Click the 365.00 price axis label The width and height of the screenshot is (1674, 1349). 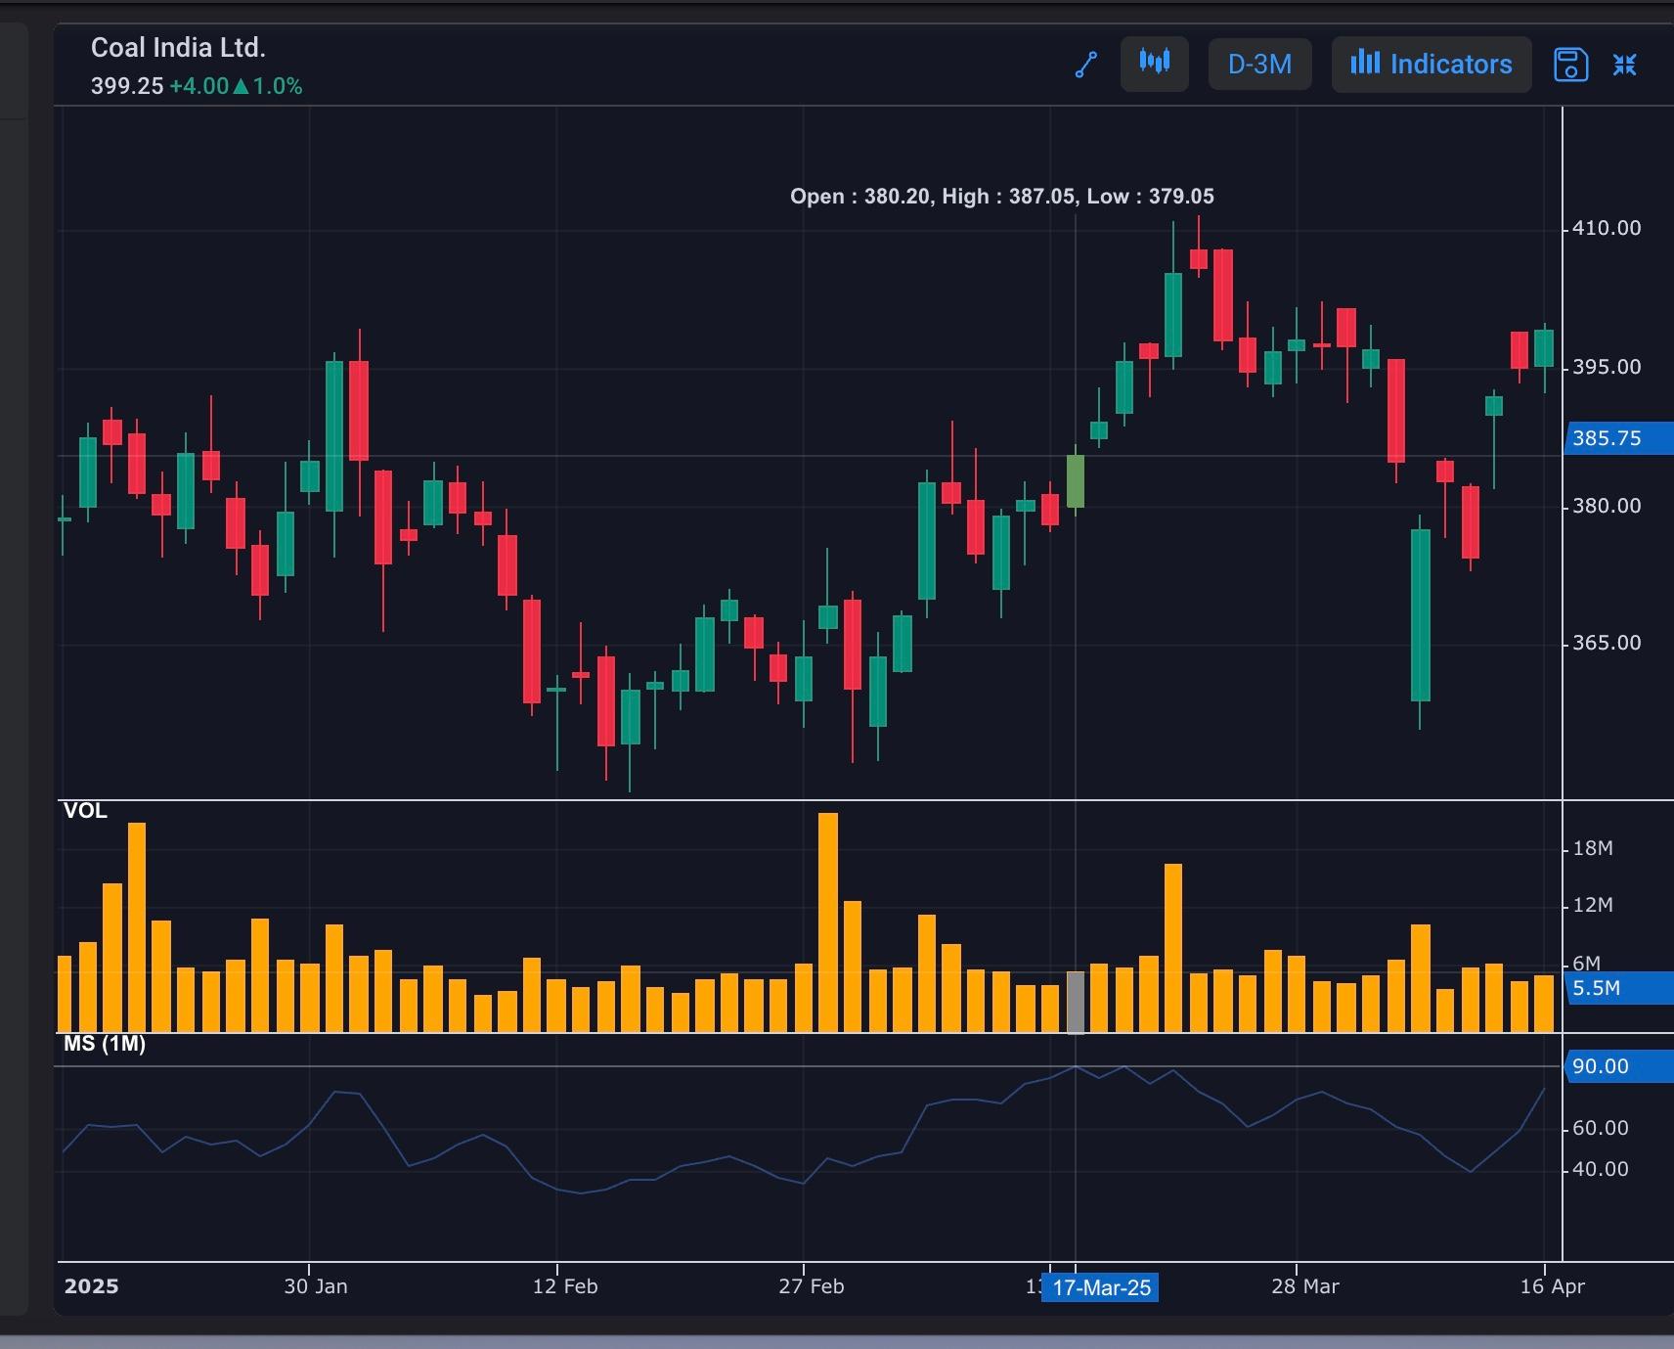click(x=1607, y=643)
